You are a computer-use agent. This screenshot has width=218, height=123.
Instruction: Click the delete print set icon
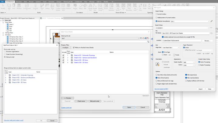[x=148, y=38]
